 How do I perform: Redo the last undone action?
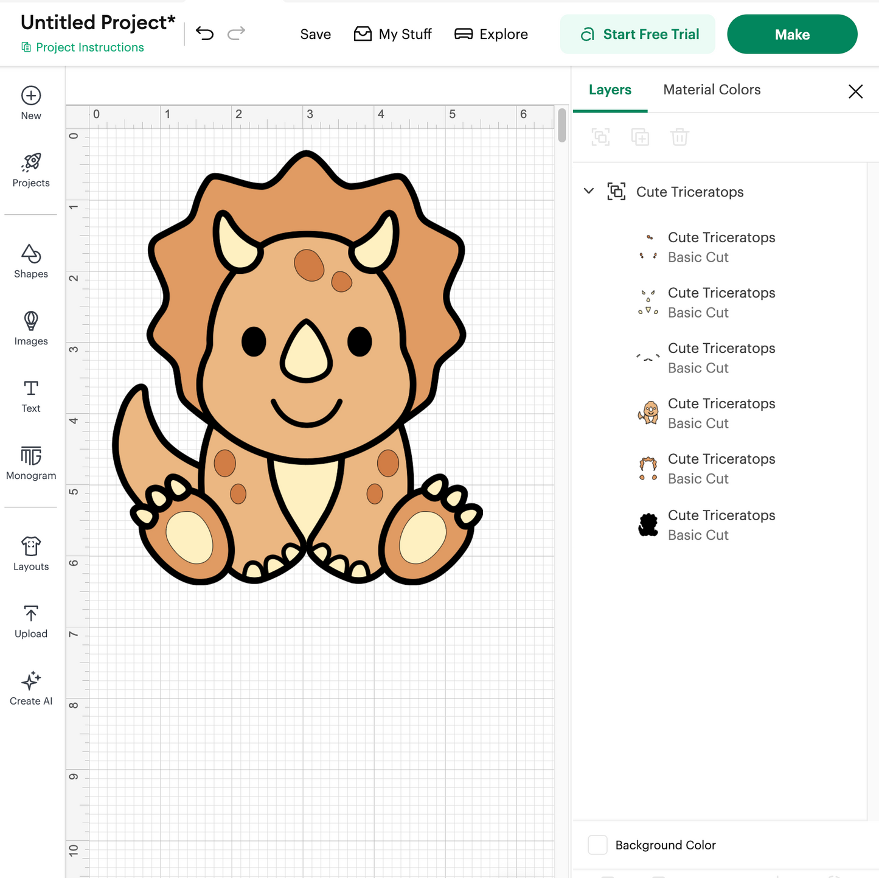click(236, 33)
